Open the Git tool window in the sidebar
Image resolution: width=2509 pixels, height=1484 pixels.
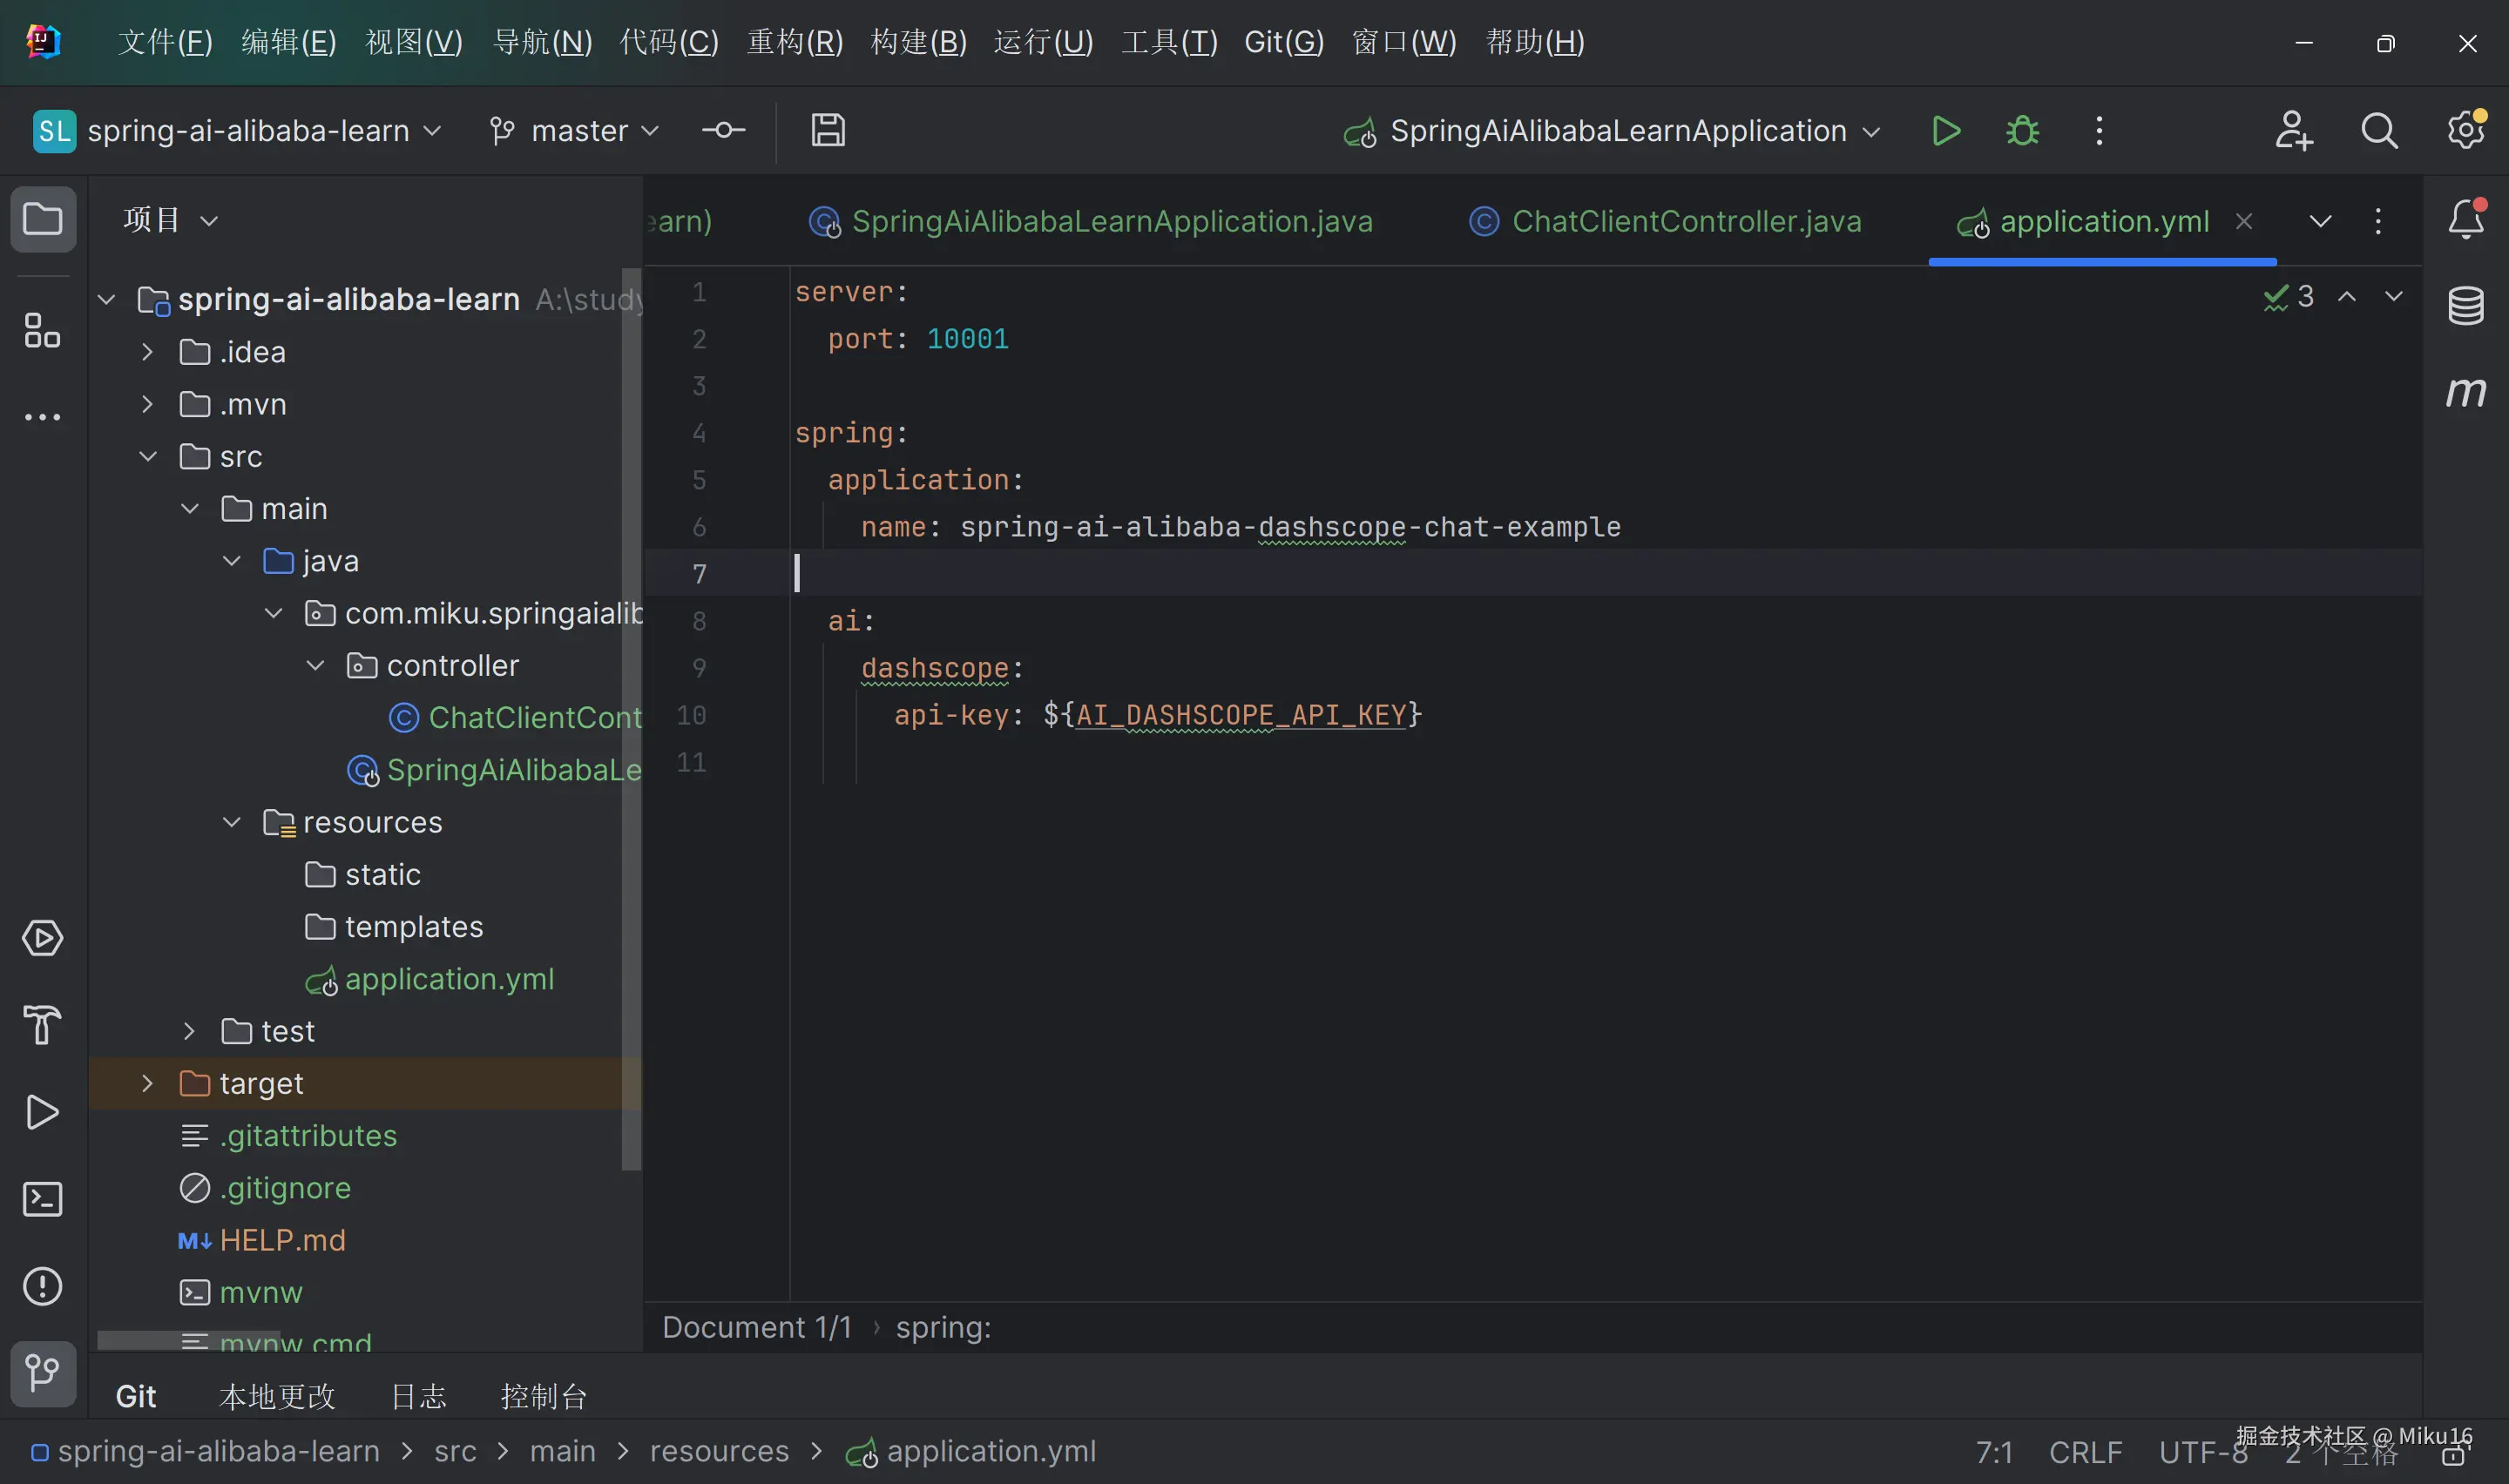(42, 1372)
